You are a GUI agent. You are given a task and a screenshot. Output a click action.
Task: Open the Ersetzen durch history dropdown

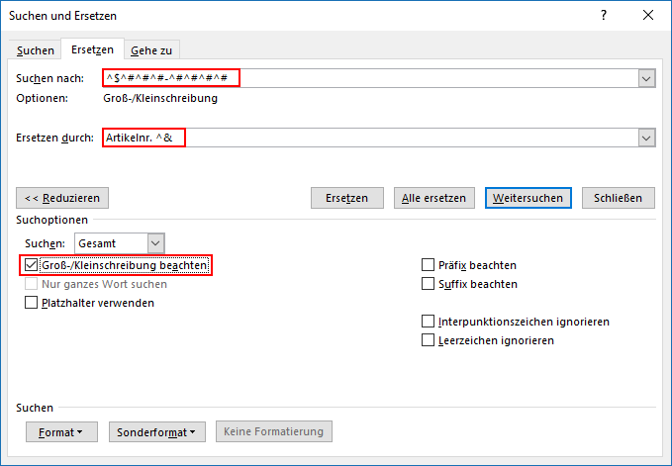point(646,138)
